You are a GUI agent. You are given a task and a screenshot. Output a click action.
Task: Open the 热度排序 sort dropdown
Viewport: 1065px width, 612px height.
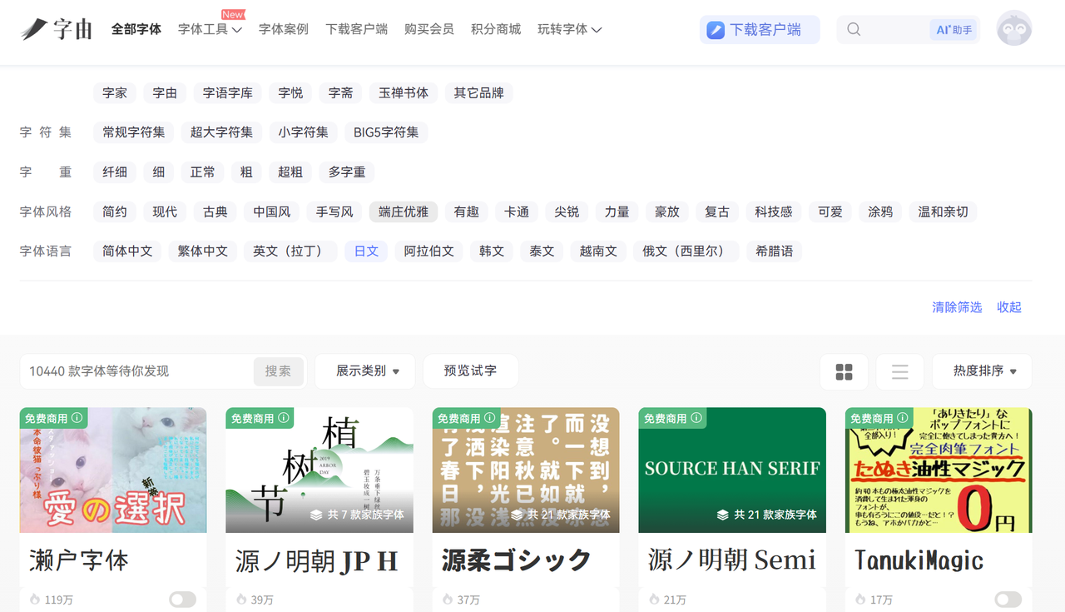pos(982,371)
